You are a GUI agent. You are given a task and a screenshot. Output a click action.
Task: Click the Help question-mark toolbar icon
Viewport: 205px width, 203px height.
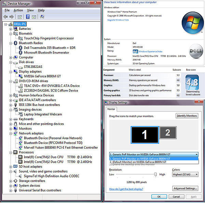28,17
